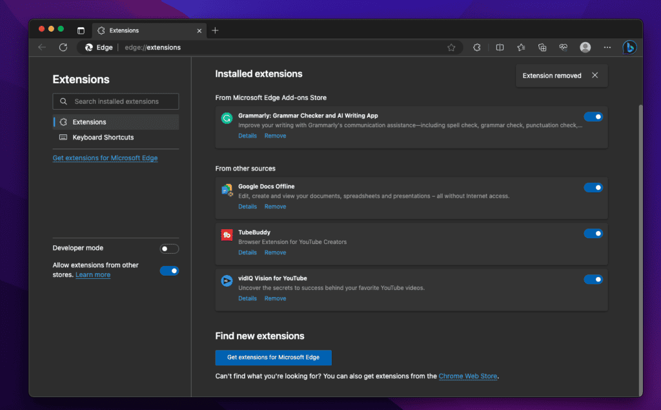Click Get extensions for Microsoft Edge button
Viewport: 661px width, 410px height.
pos(273,357)
